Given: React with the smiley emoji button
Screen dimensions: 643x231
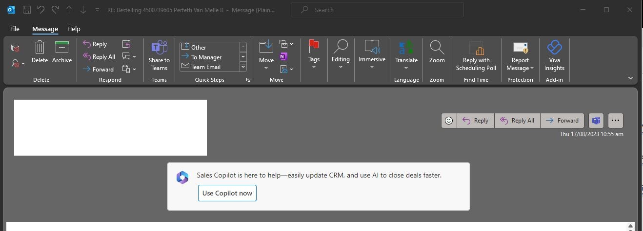Looking at the screenshot, I should click(449, 121).
